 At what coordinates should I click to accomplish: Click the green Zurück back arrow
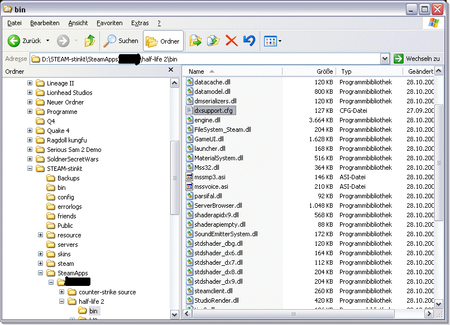(14, 41)
